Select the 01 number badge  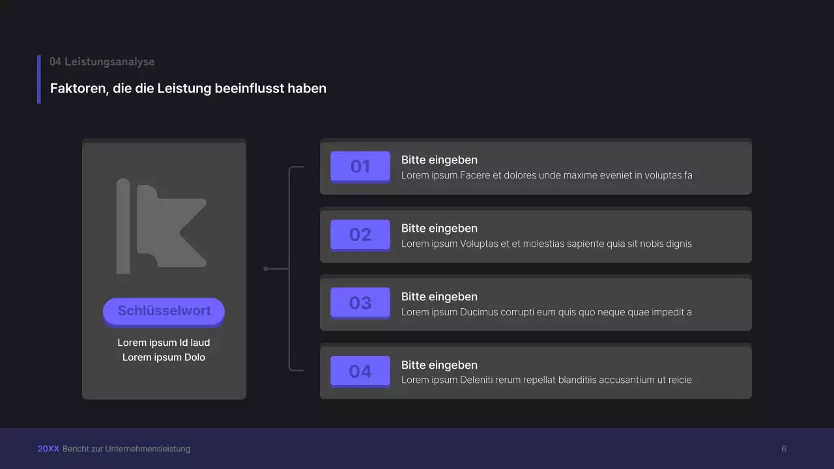pos(360,167)
